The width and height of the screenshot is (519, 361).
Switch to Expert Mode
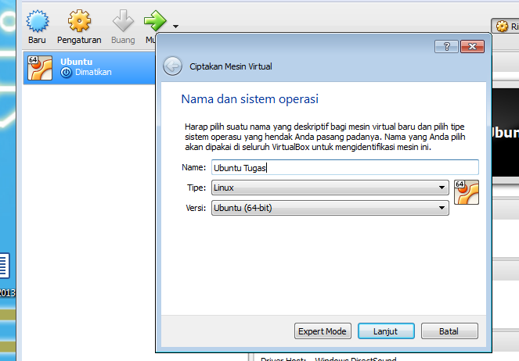point(323,331)
